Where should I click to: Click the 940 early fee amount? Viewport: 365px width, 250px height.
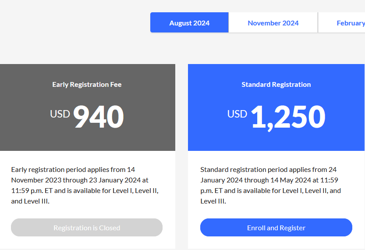99,117
